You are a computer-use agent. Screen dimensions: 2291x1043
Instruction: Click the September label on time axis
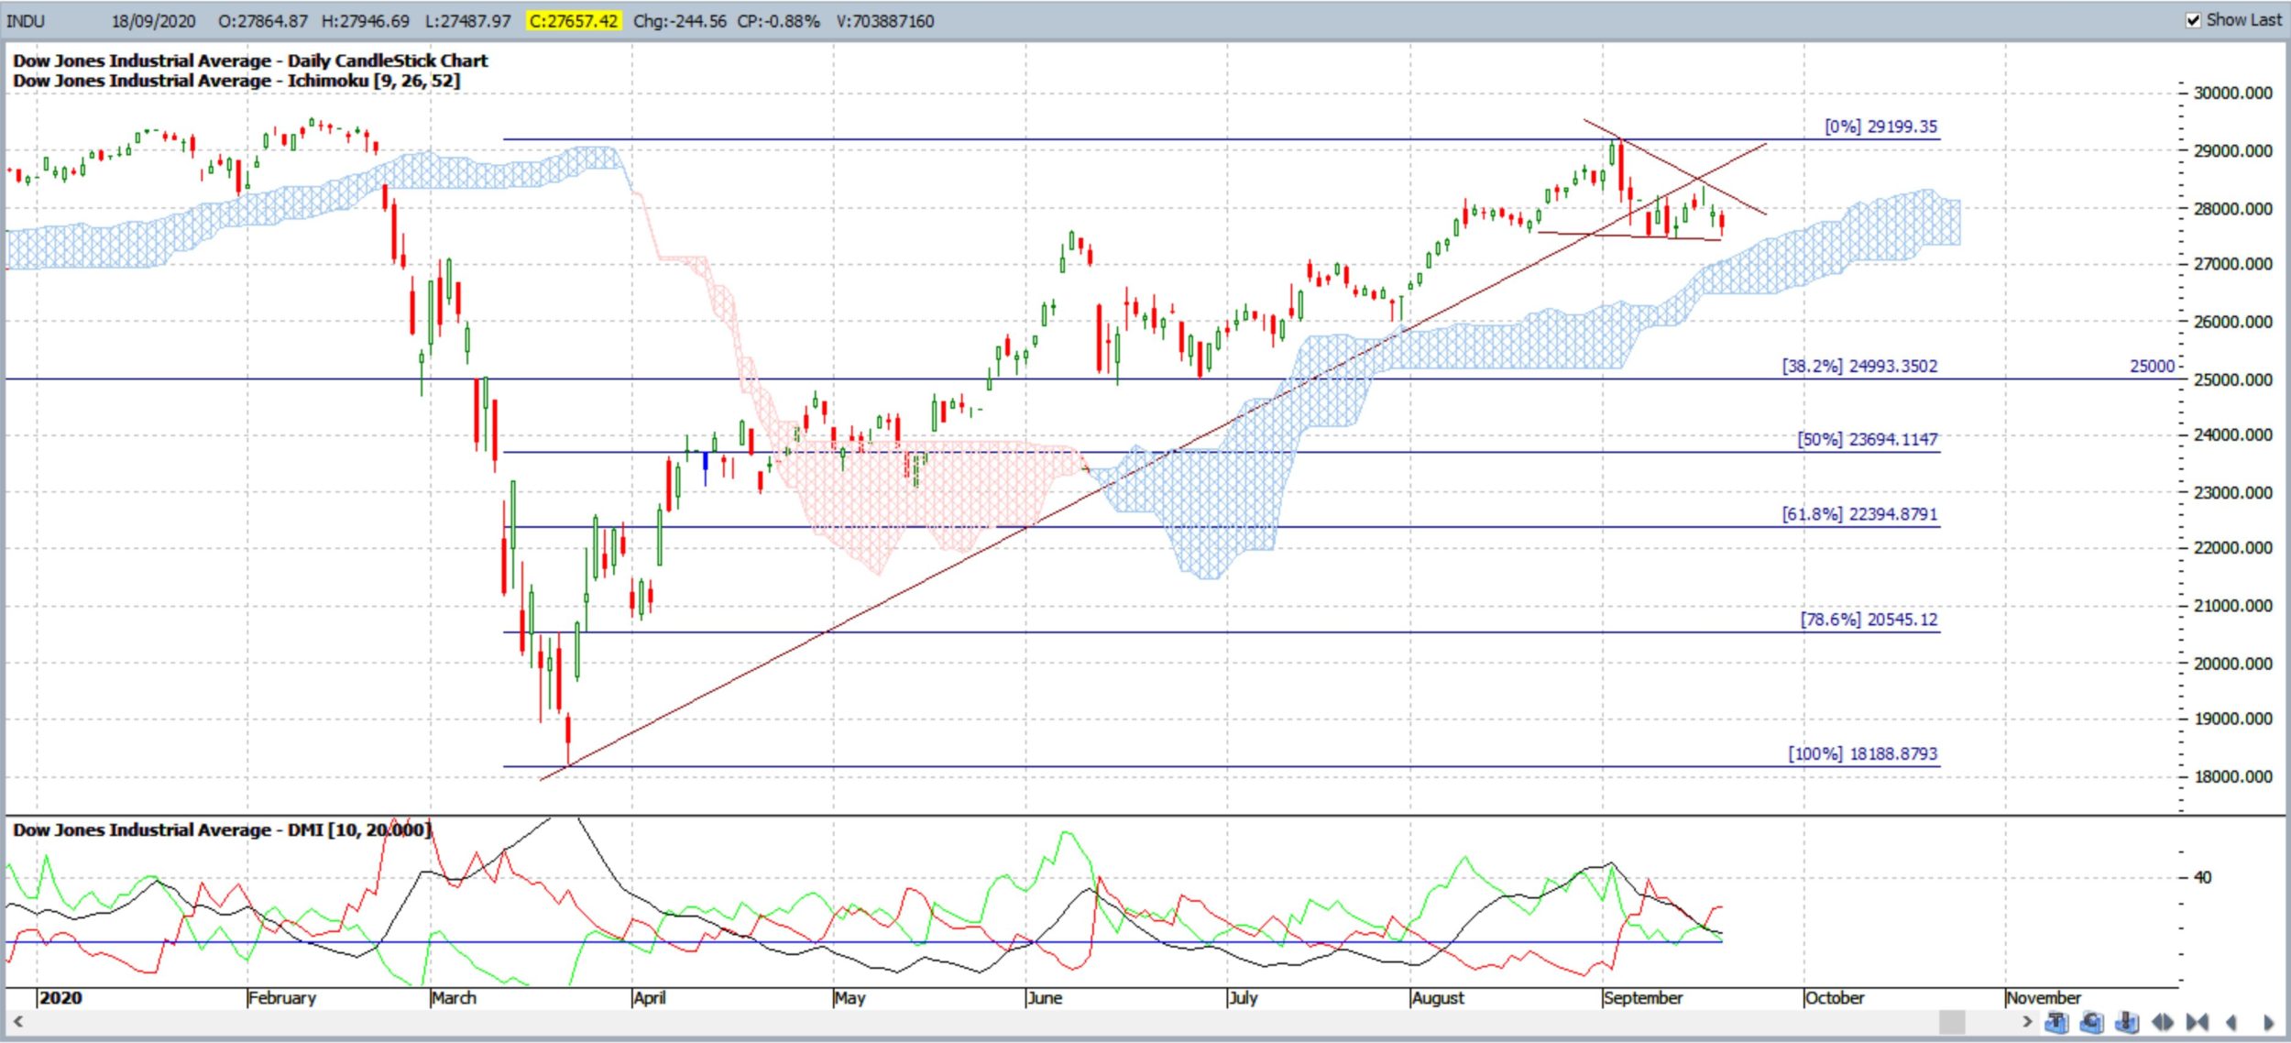click(1643, 997)
